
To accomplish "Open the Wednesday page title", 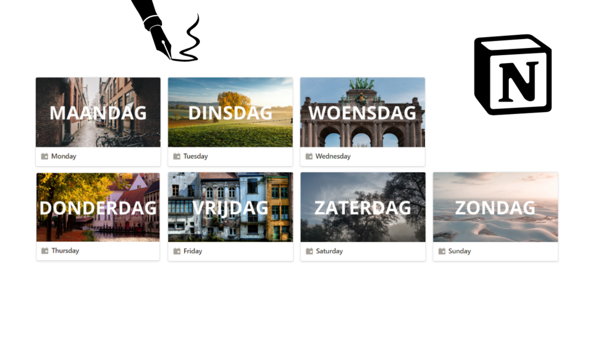I will click(x=333, y=156).
